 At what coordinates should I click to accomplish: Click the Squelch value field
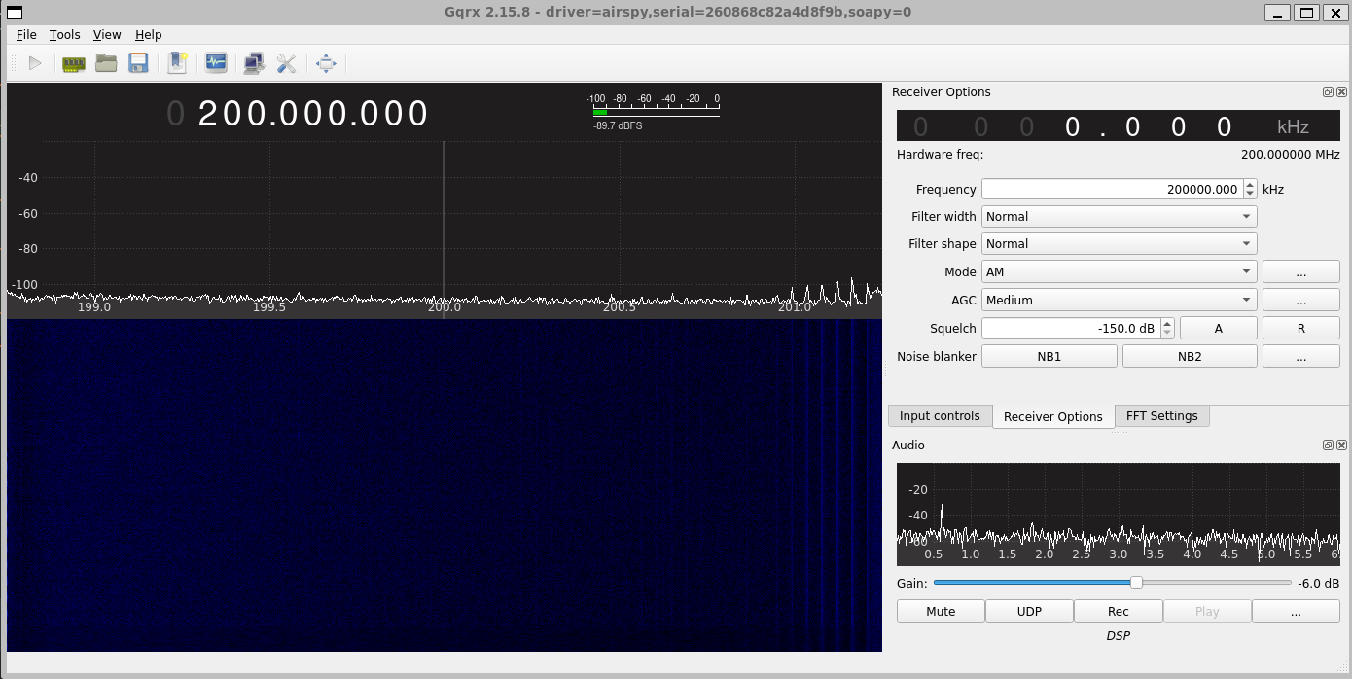pos(1070,328)
